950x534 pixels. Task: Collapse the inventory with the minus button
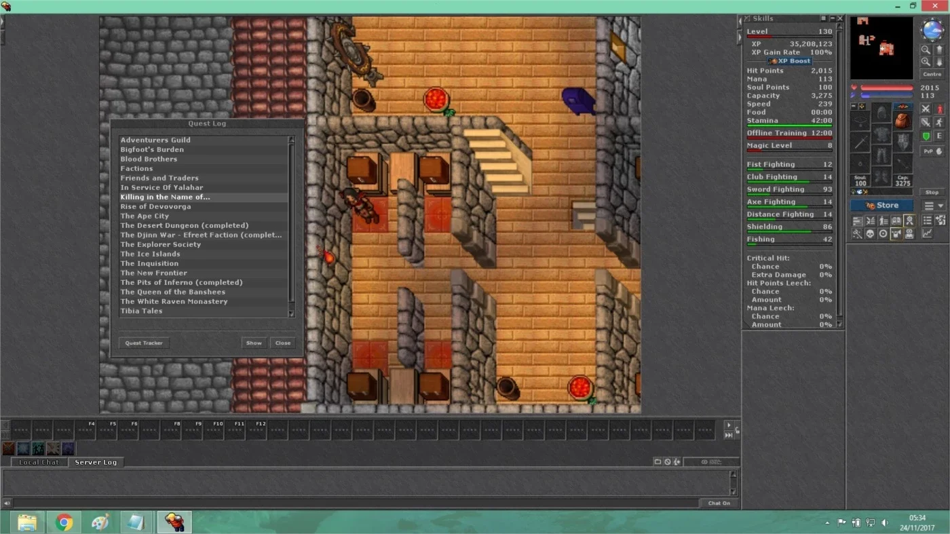pos(854,106)
